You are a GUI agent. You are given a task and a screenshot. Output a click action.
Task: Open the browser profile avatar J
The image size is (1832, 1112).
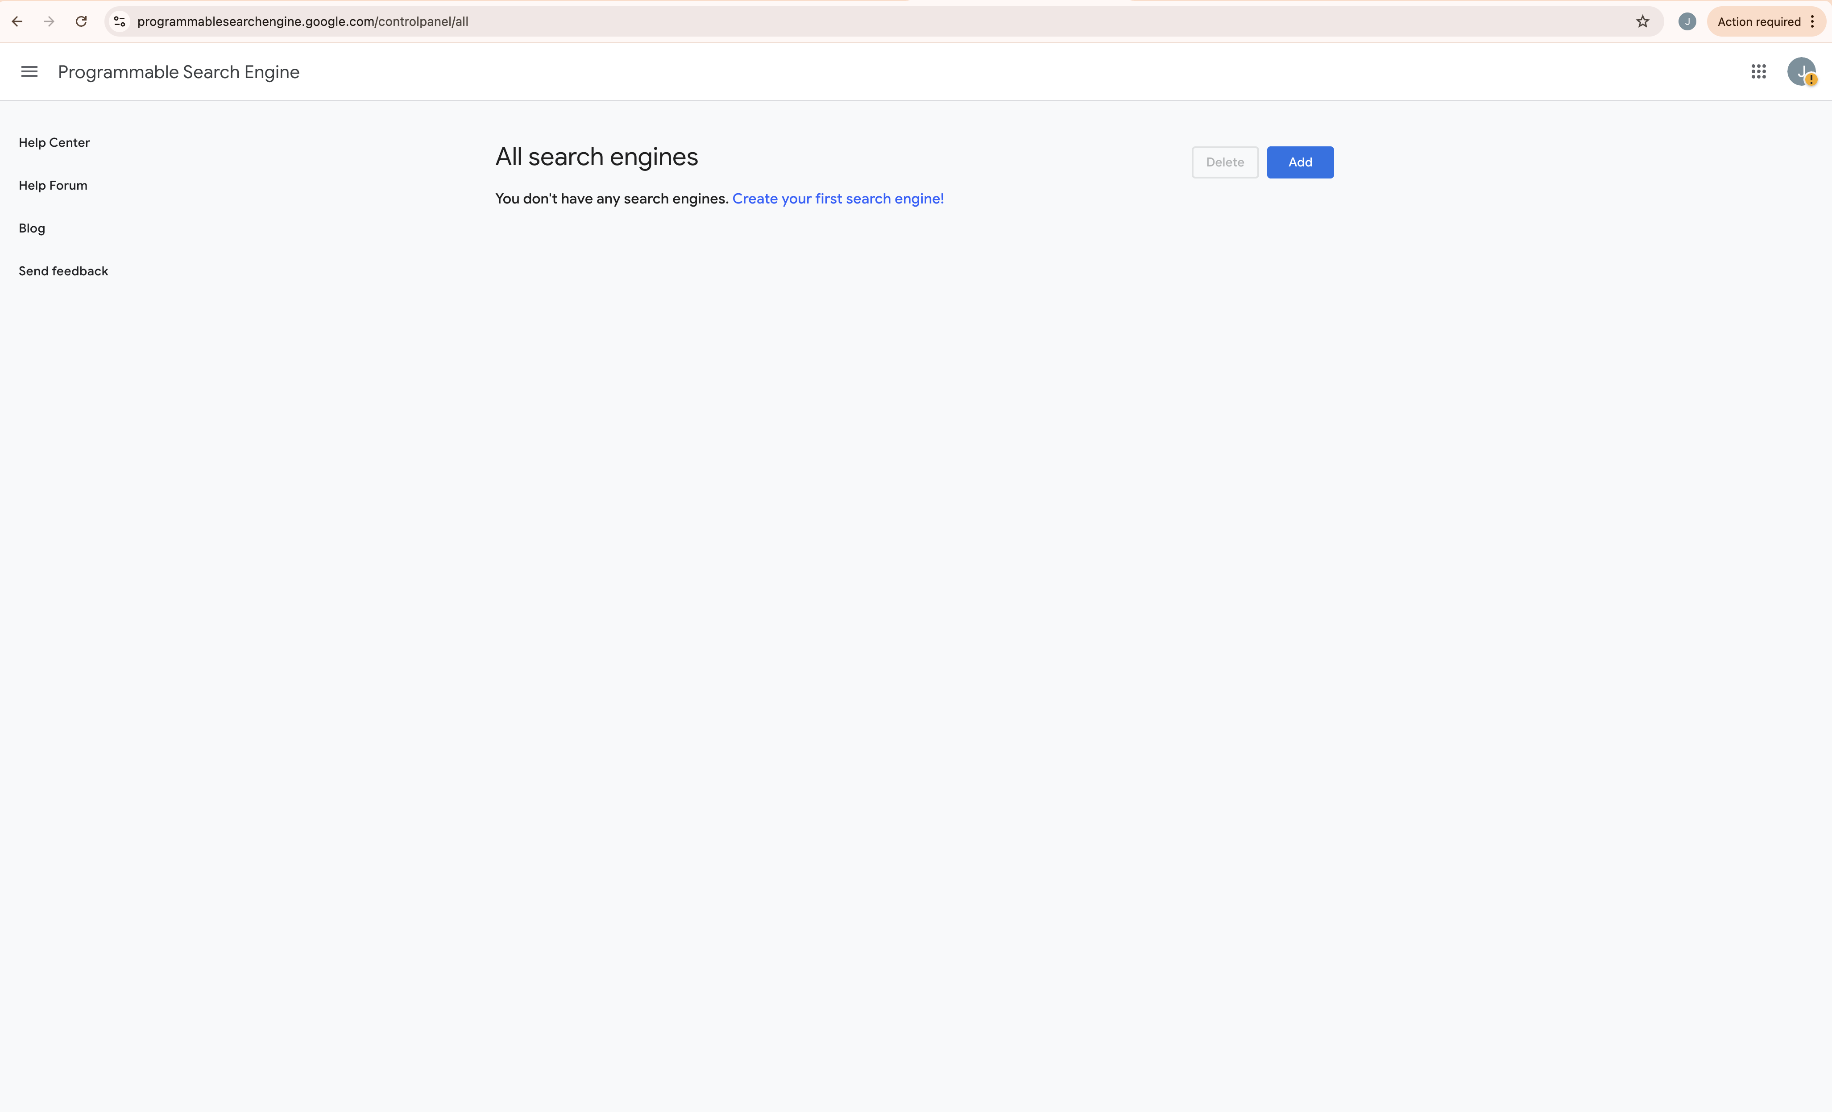(1687, 21)
